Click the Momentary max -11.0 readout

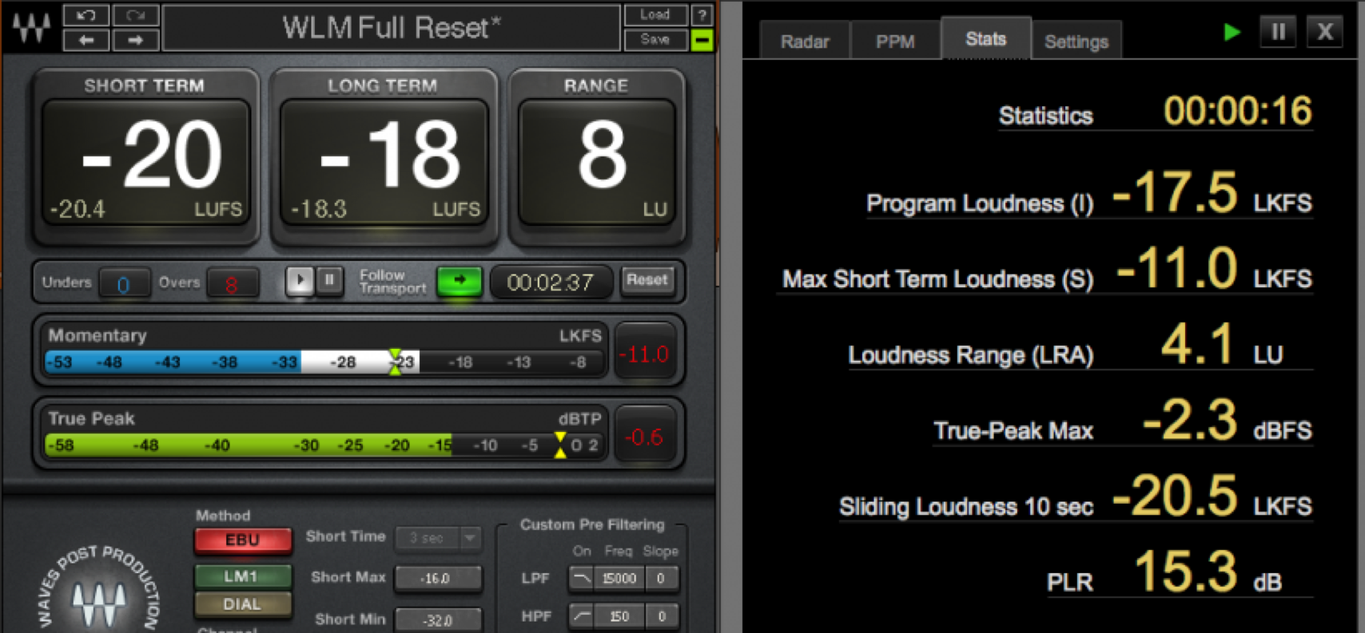coord(644,354)
